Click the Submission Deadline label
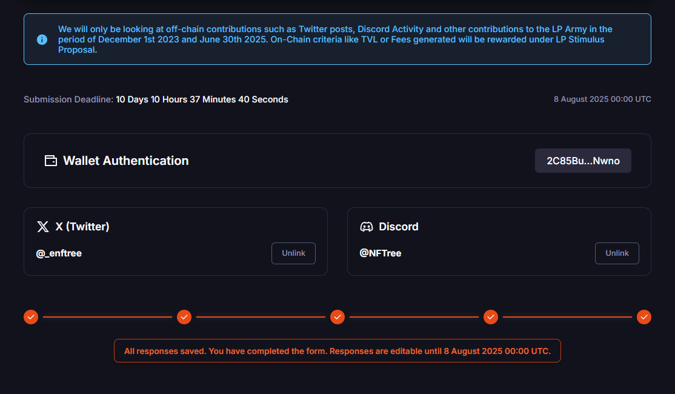 pos(68,99)
